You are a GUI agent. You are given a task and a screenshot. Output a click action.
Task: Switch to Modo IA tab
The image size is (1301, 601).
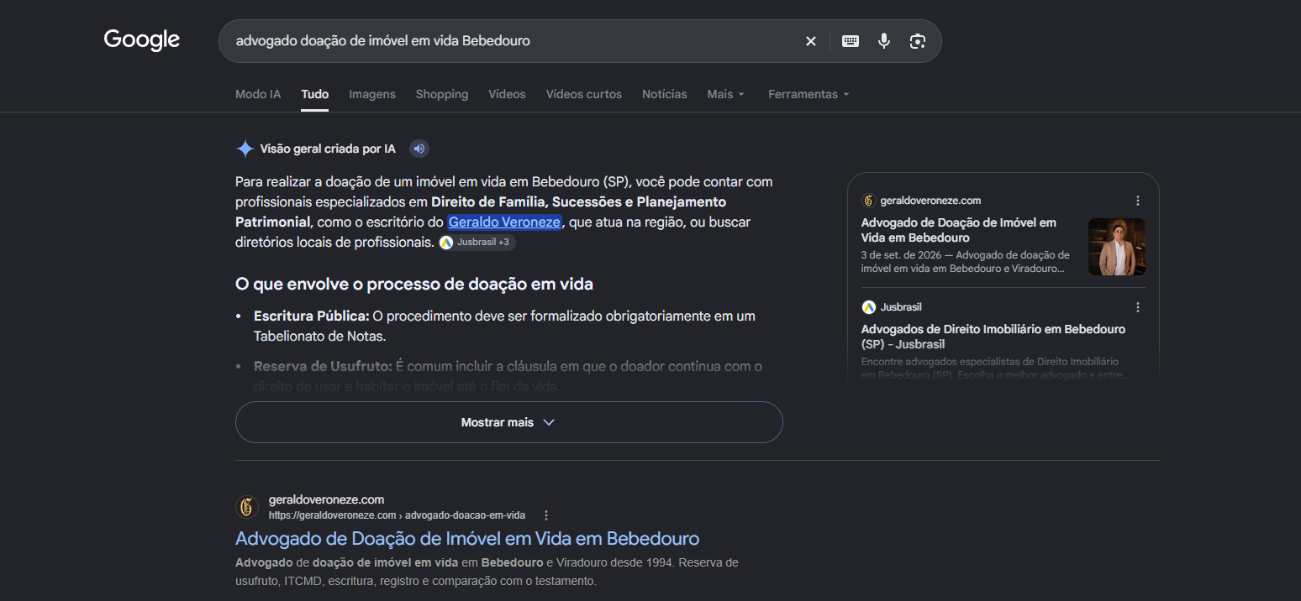[258, 94]
